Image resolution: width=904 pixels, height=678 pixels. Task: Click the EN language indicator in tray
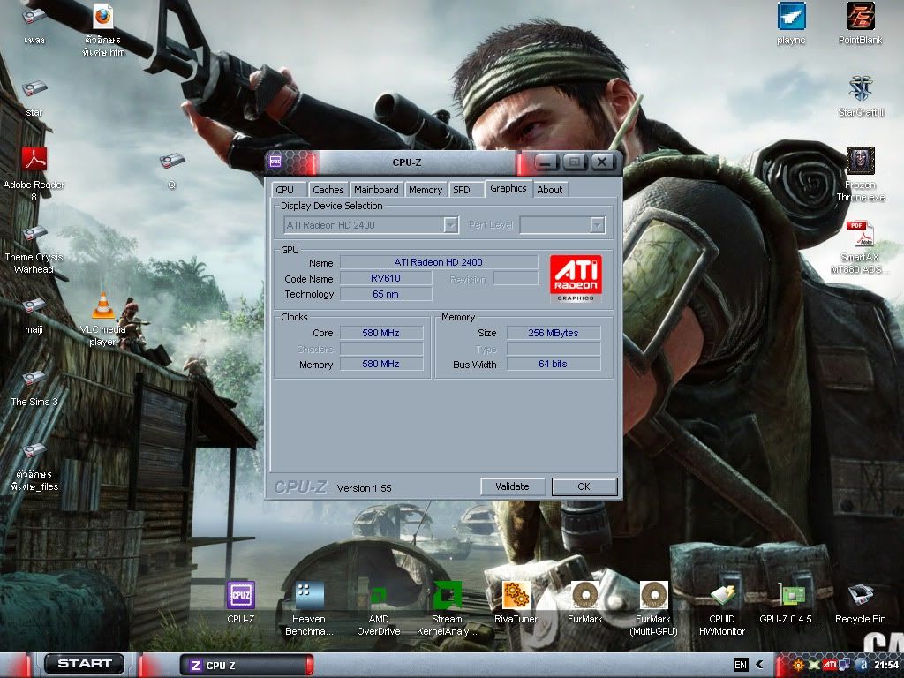point(741,665)
